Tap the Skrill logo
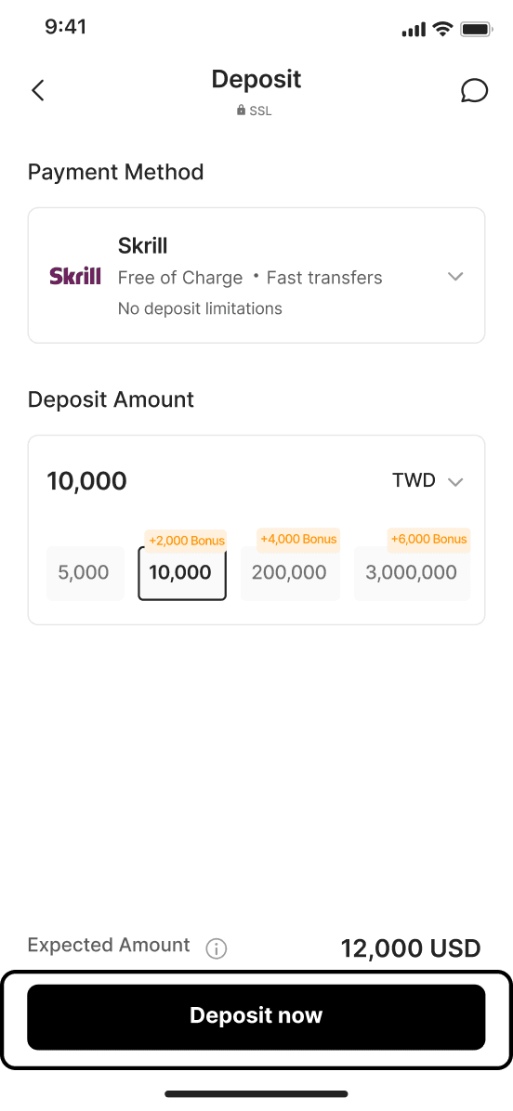 tap(75, 276)
